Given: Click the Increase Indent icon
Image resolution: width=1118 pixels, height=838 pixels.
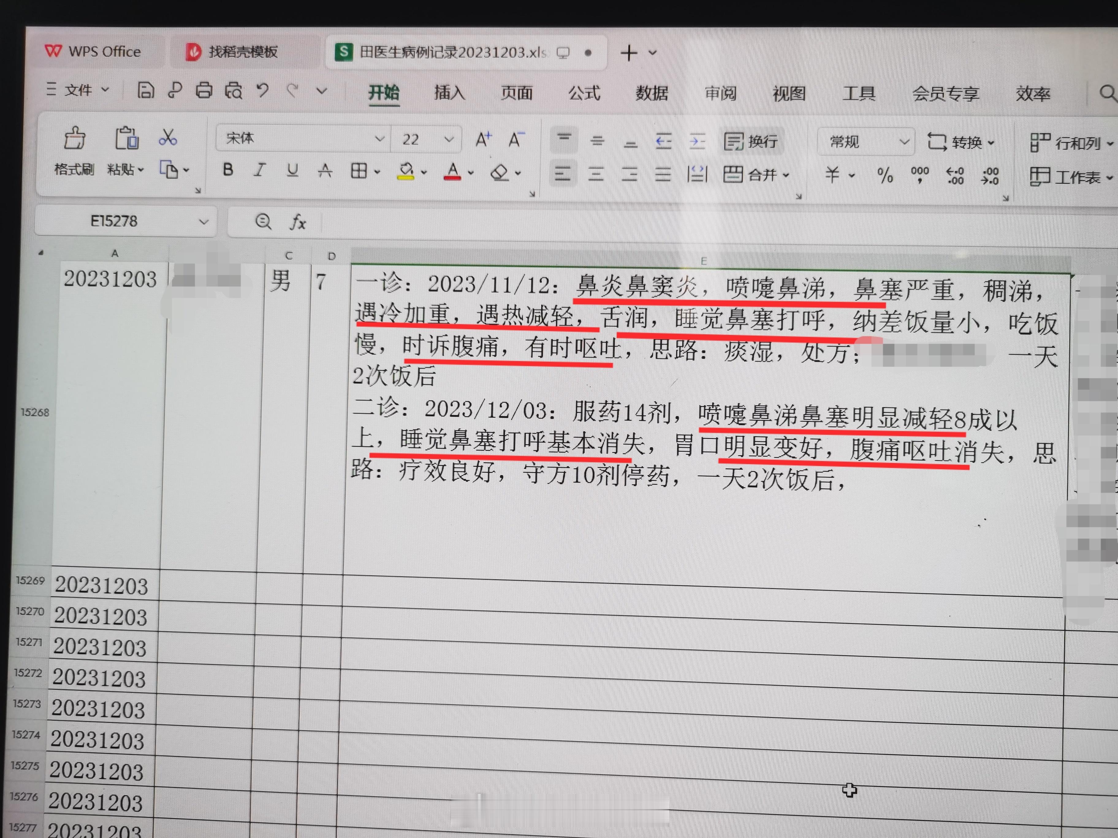Looking at the screenshot, I should point(697,142).
